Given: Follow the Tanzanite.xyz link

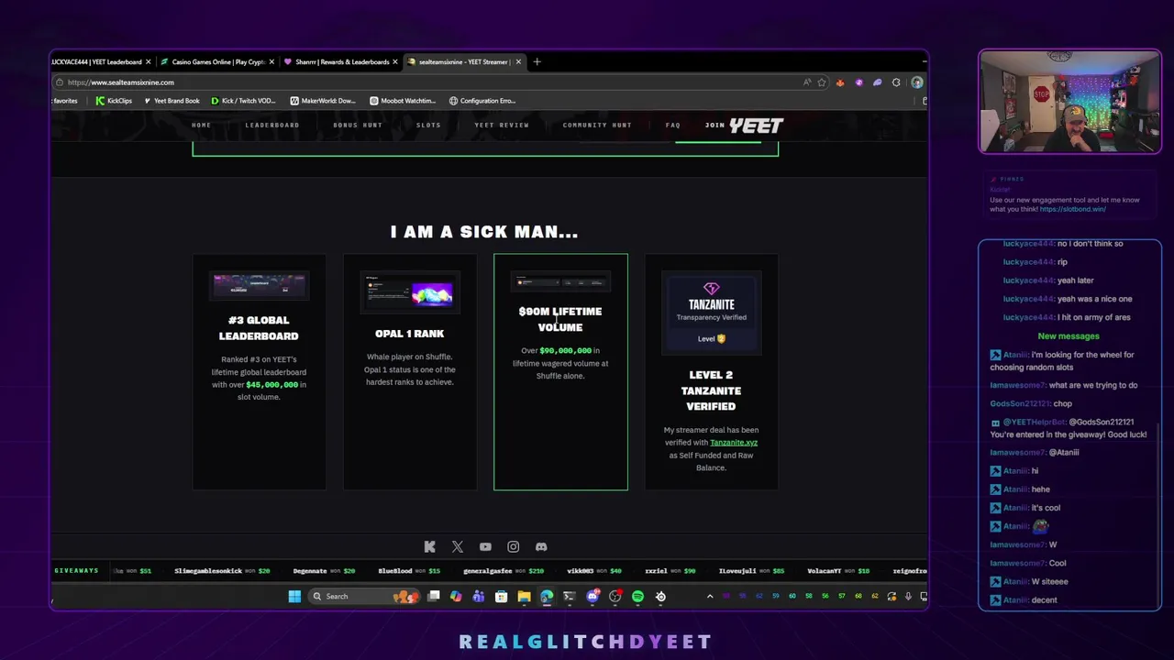Looking at the screenshot, I should tap(734, 442).
